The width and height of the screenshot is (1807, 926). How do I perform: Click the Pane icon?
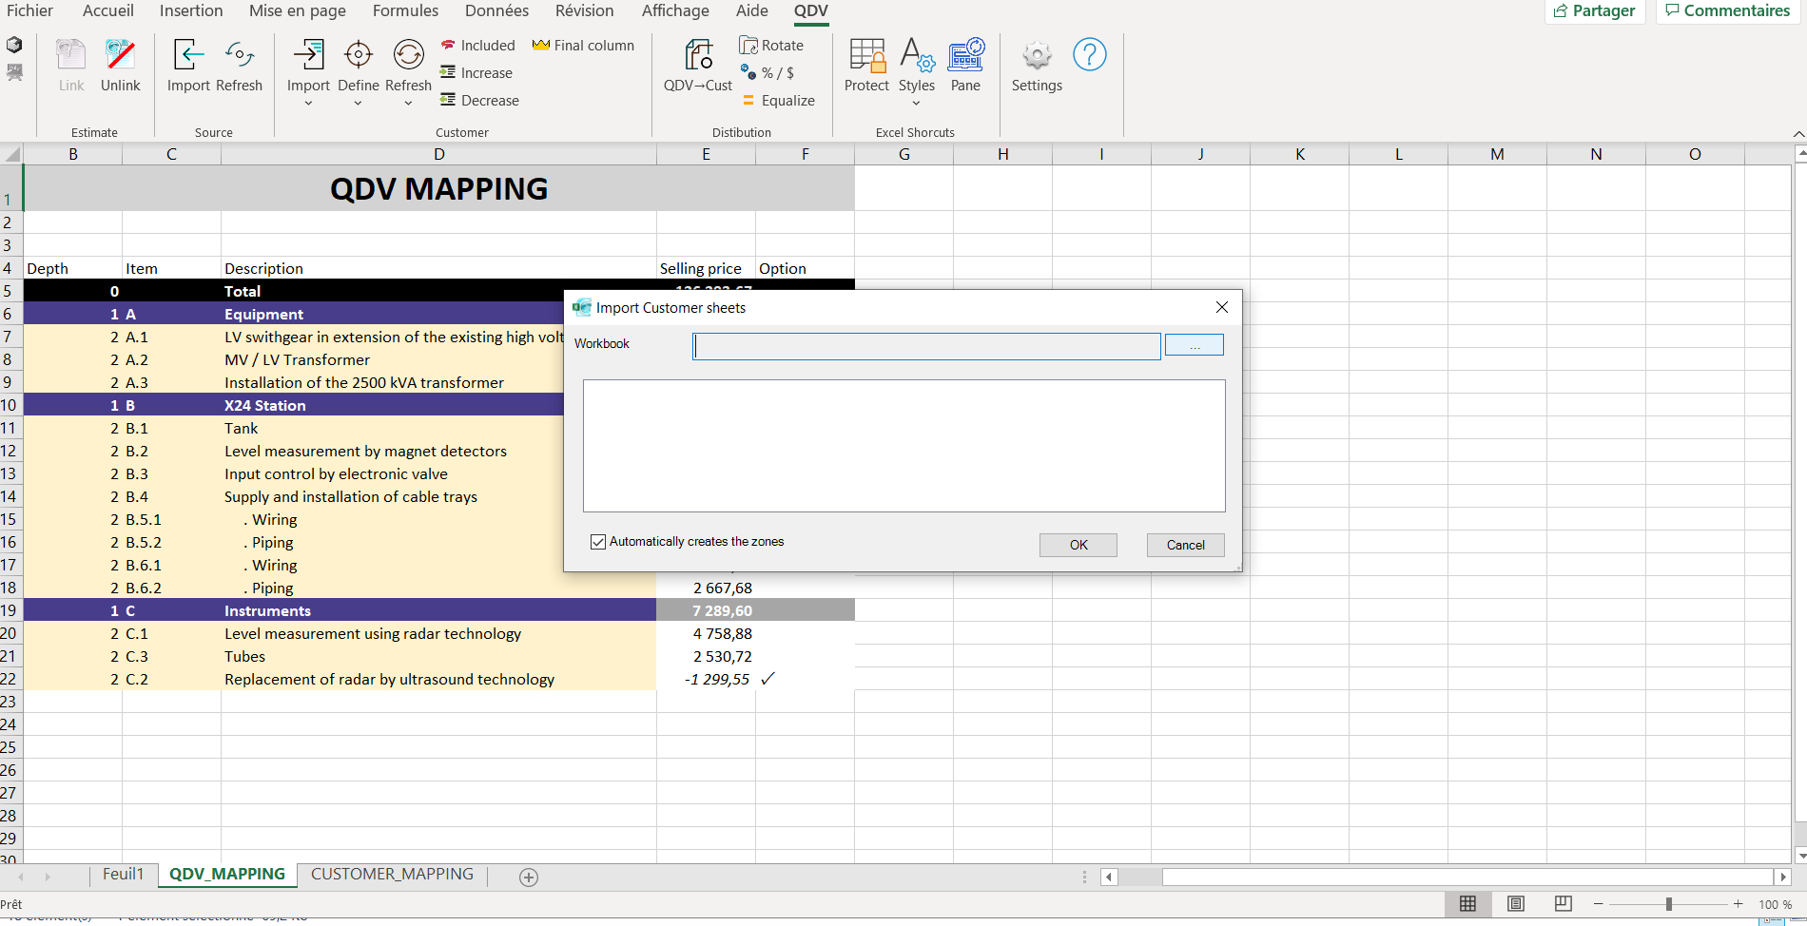tap(965, 55)
